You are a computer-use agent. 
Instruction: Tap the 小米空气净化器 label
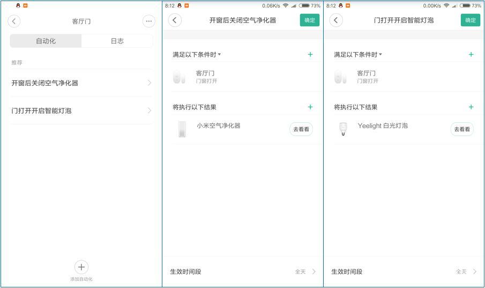218,125
